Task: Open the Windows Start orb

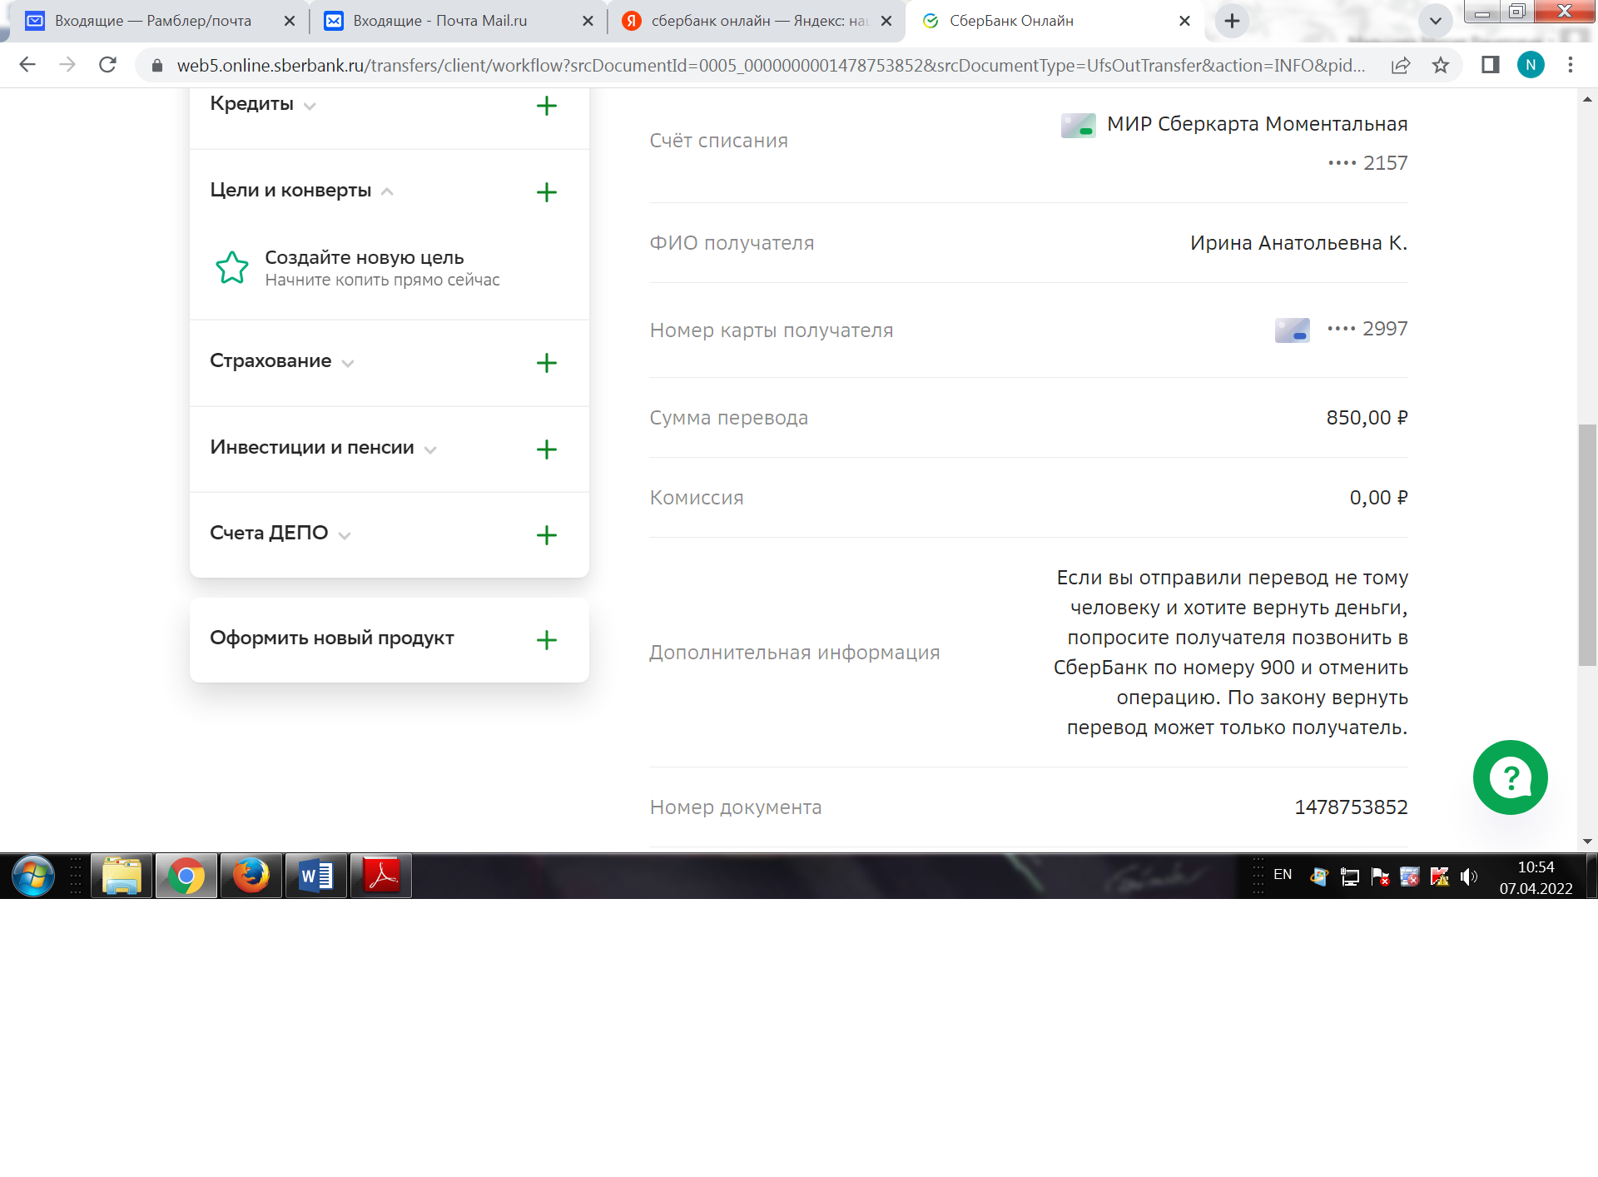Action: click(33, 876)
